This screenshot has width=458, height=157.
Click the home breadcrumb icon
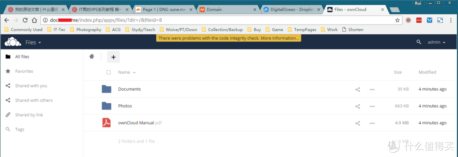tap(92, 57)
